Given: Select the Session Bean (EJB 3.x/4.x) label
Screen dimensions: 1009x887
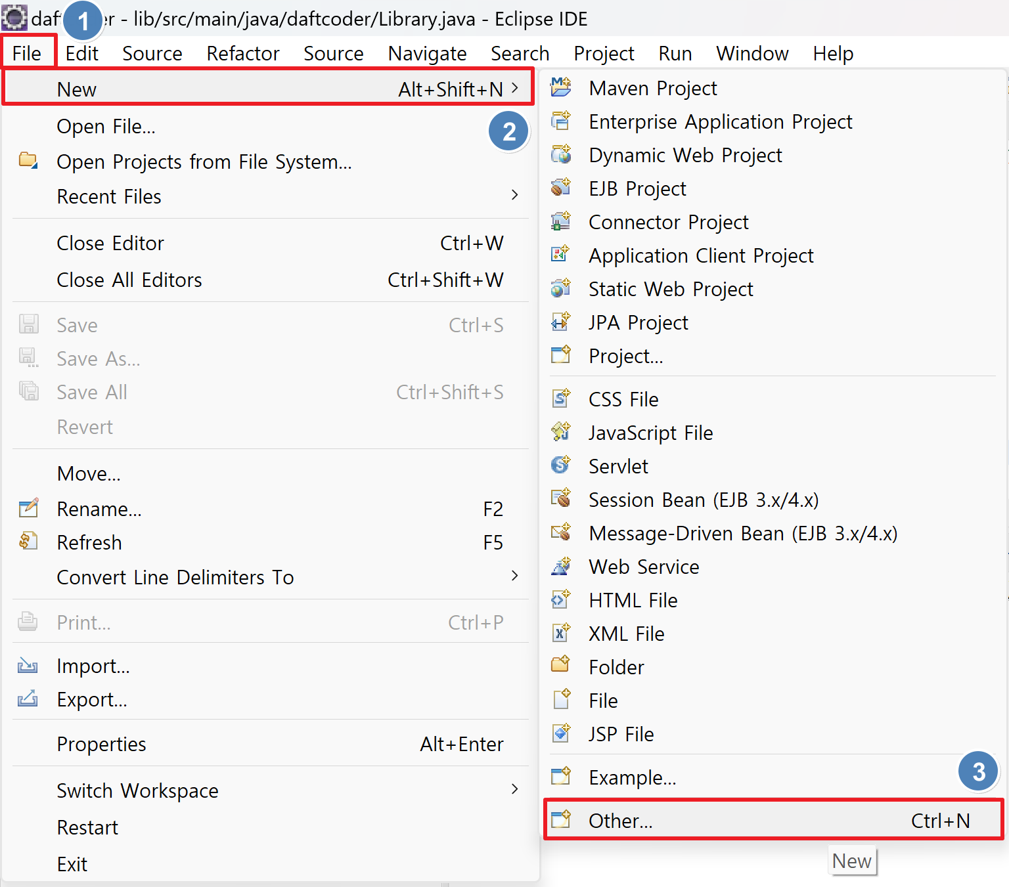Looking at the screenshot, I should (704, 500).
